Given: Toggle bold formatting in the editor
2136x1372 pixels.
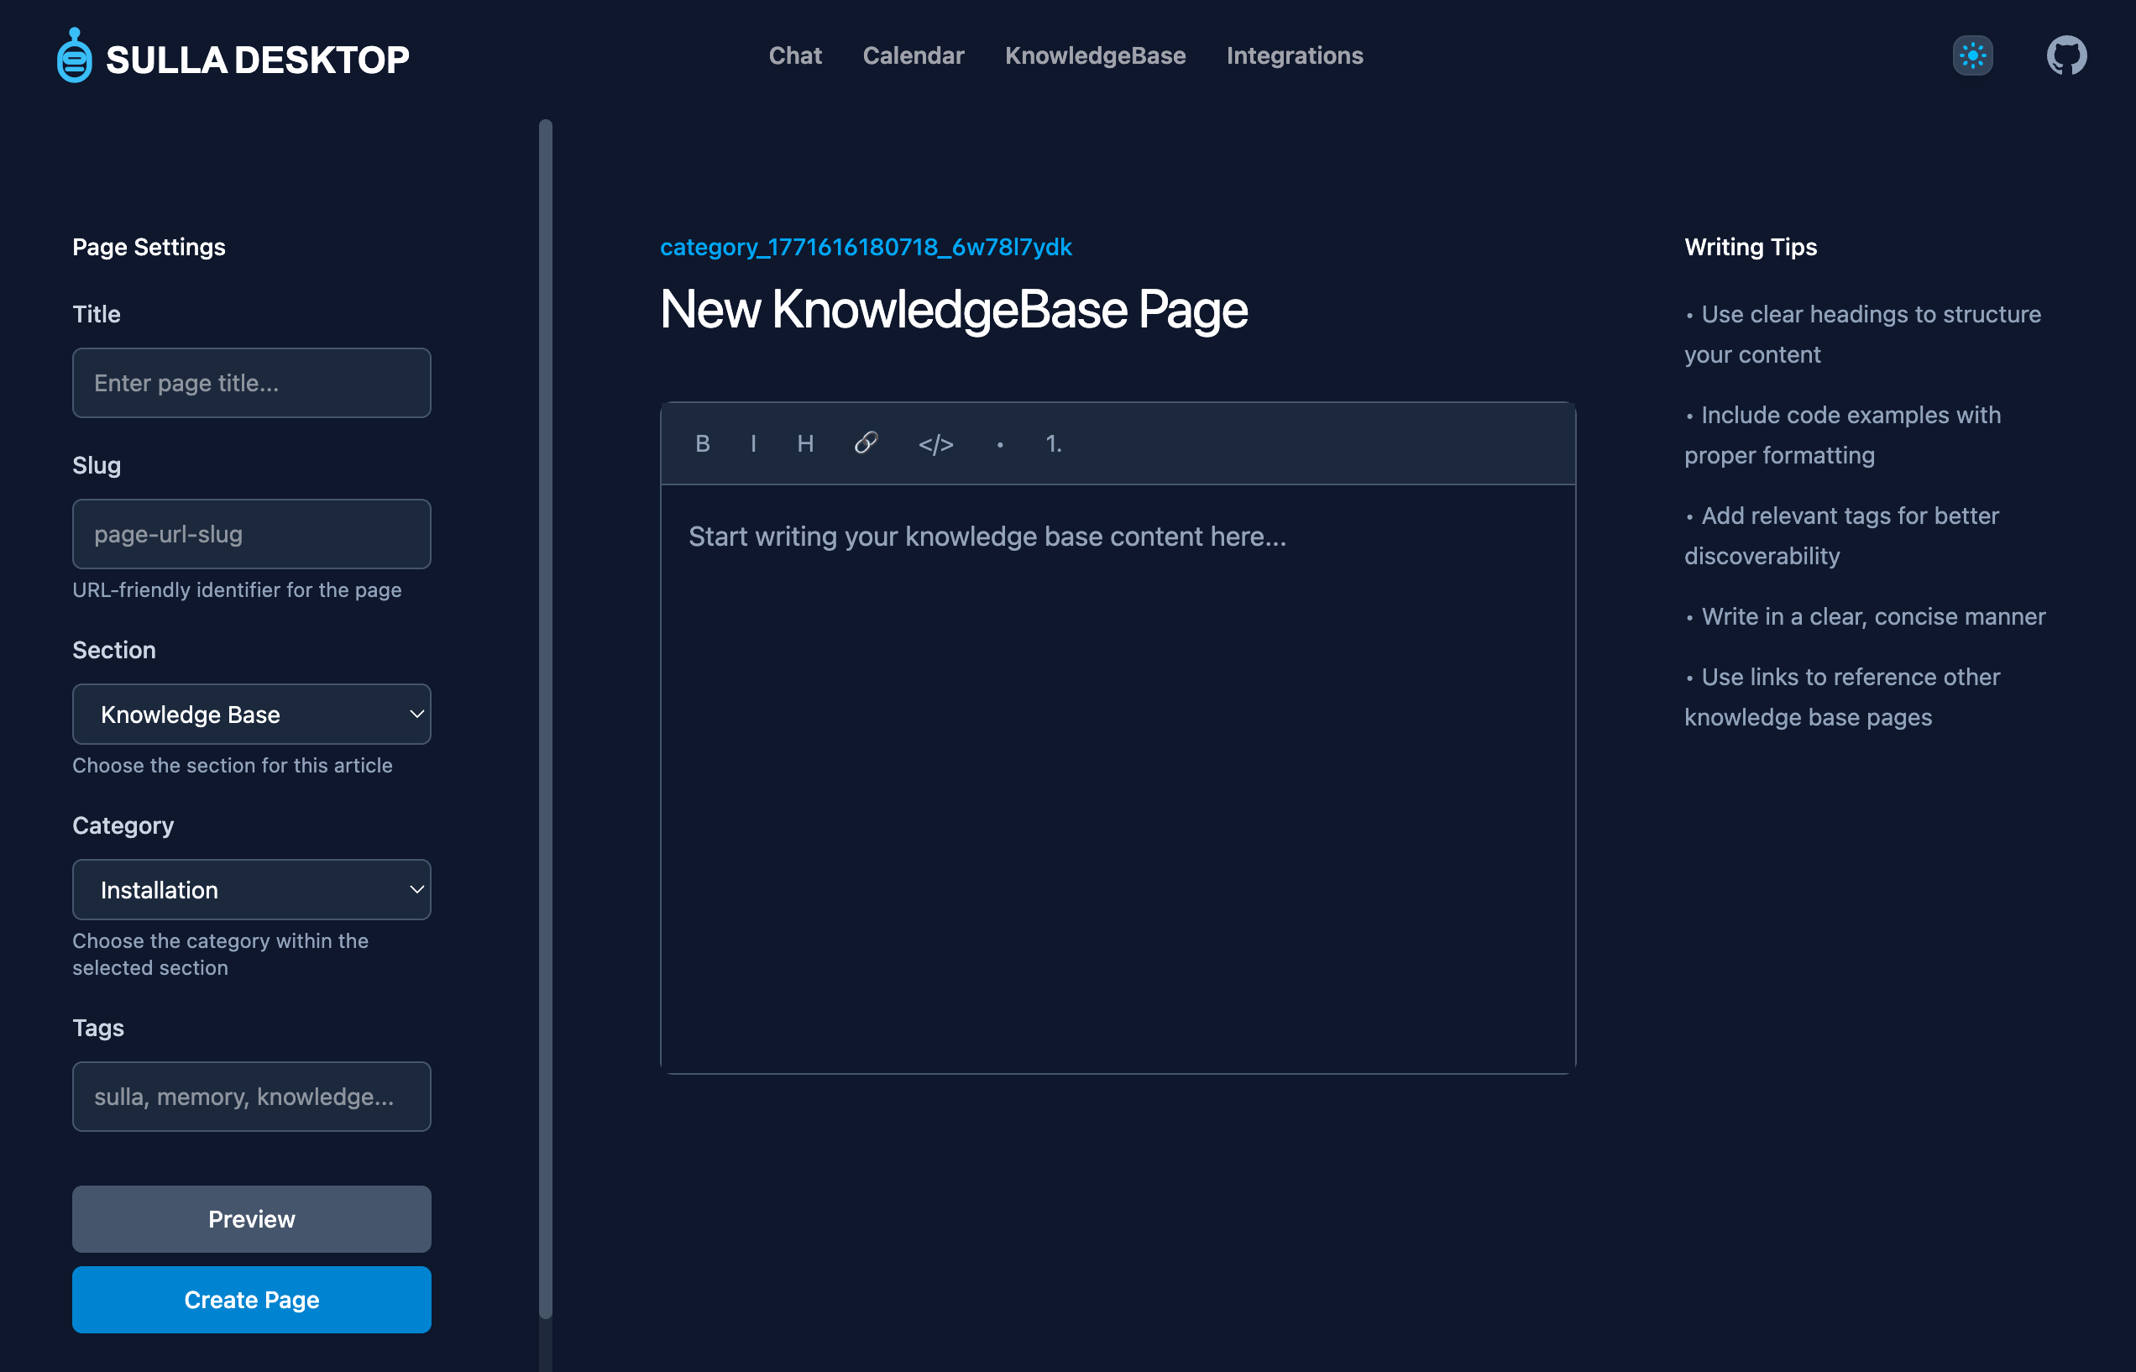Looking at the screenshot, I should coord(703,442).
